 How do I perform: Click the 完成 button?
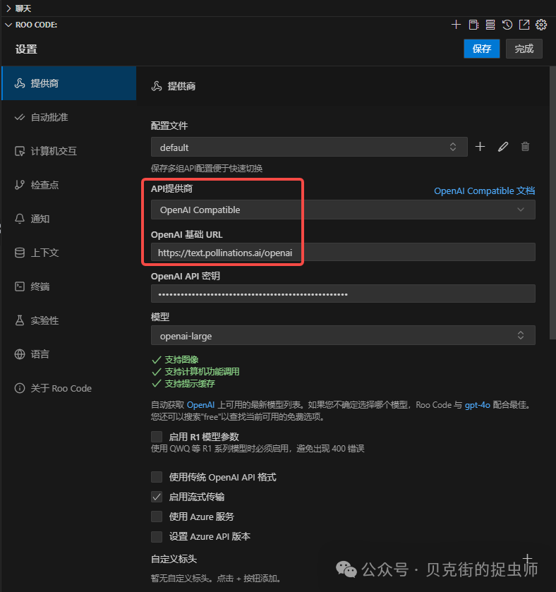pos(524,49)
